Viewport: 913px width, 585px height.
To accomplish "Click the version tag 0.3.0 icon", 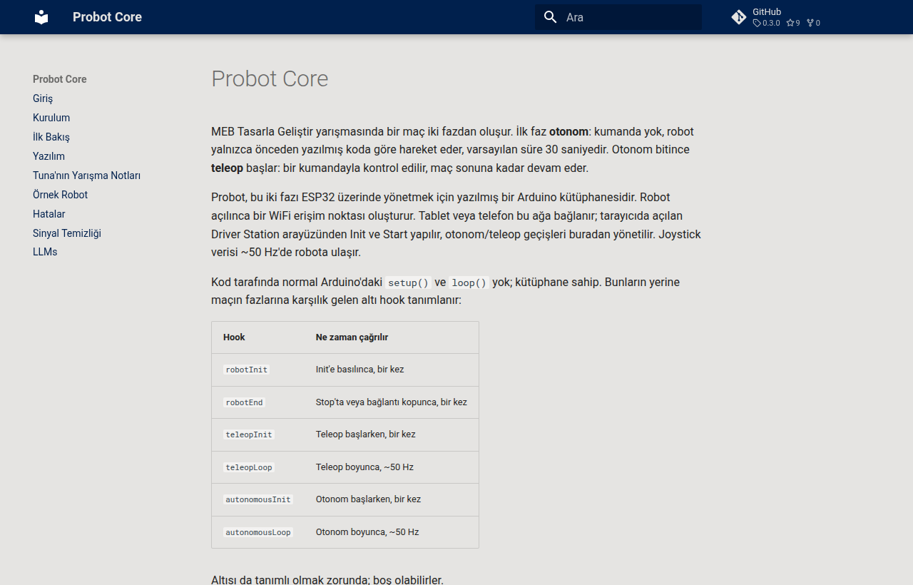I will pyautogui.click(x=757, y=23).
